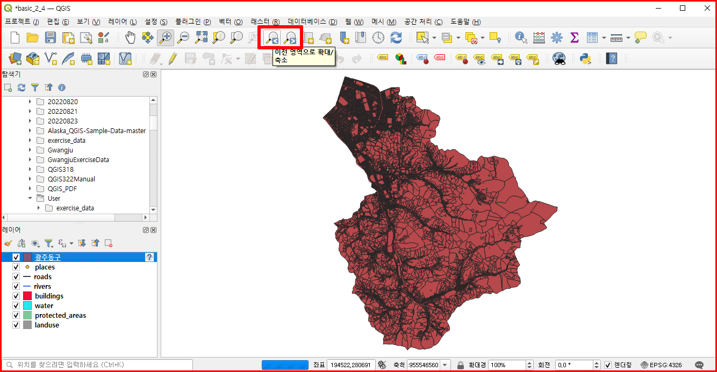717x372 pixels.
Task: Click the New GeoPackage Layer icon
Action: tap(33, 59)
